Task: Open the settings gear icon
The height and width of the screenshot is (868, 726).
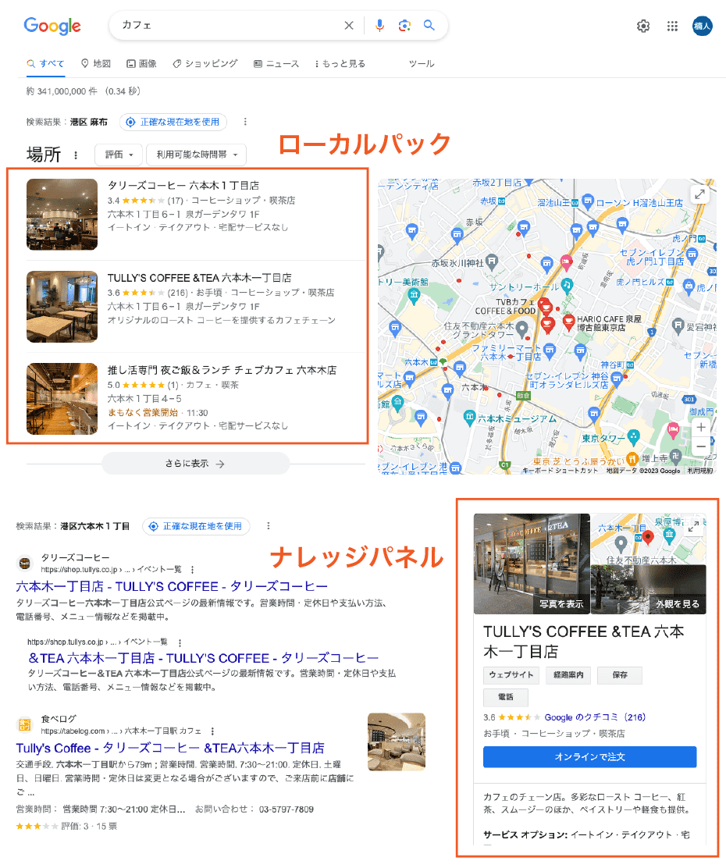Action: [643, 27]
